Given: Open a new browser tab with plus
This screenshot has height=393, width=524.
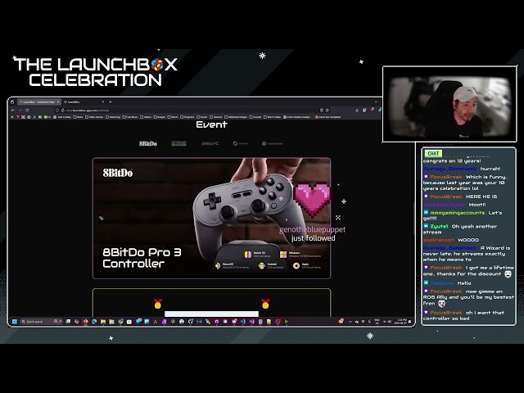Looking at the screenshot, I should coord(111,102).
